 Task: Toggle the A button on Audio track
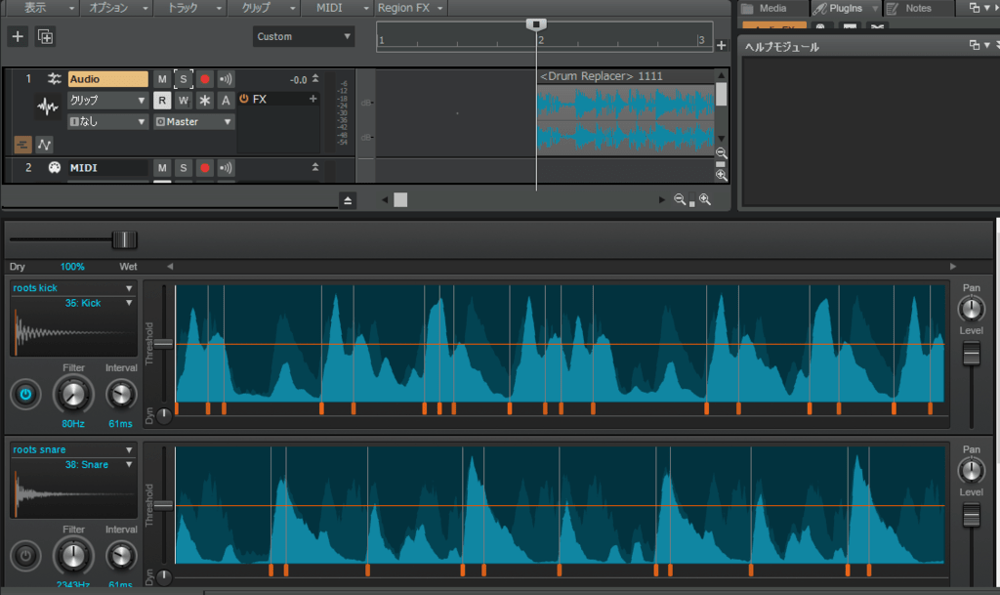226,100
